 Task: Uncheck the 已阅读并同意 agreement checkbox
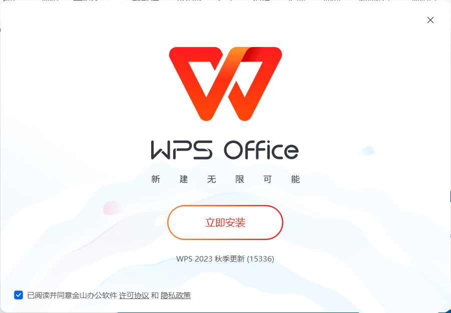tap(19, 295)
